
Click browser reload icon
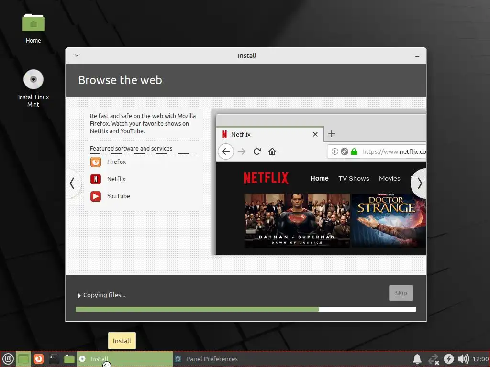pyautogui.click(x=257, y=151)
